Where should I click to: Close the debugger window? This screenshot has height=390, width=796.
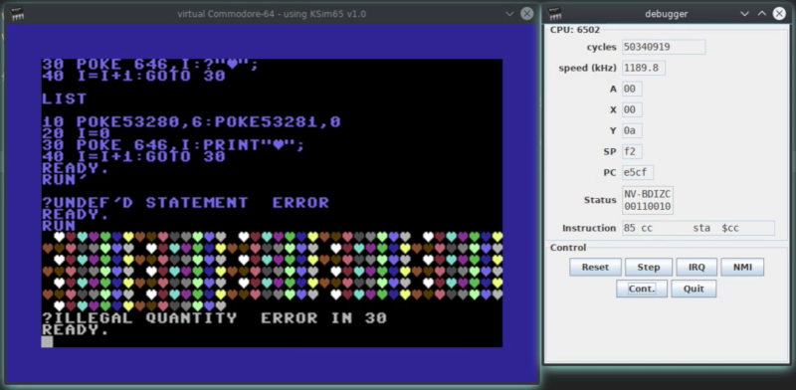(x=779, y=14)
